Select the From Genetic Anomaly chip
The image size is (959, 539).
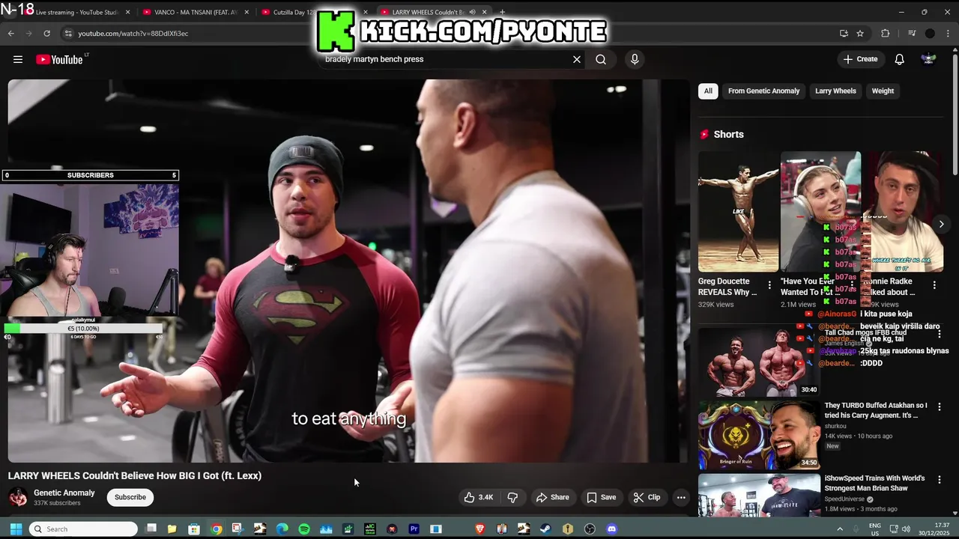(x=763, y=91)
